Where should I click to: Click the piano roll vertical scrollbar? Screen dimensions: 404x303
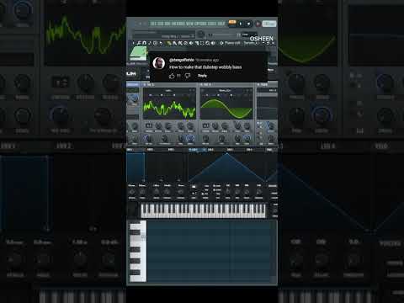pos(274,251)
